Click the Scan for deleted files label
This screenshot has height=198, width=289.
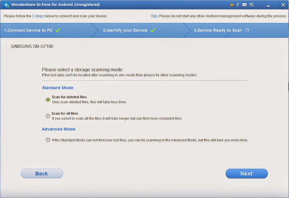click(x=69, y=97)
